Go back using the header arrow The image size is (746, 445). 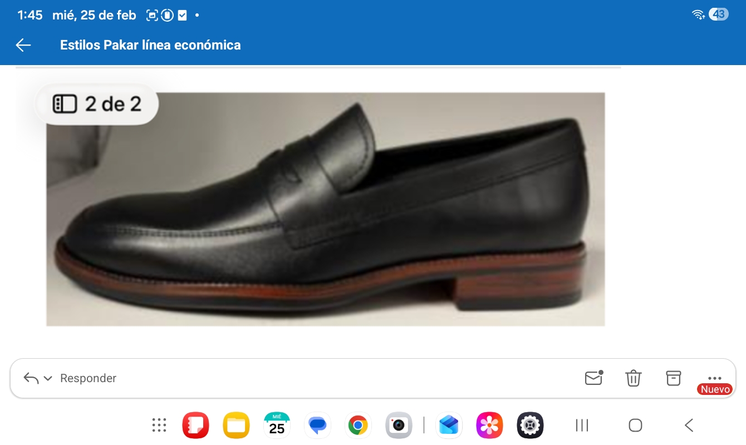click(x=23, y=45)
